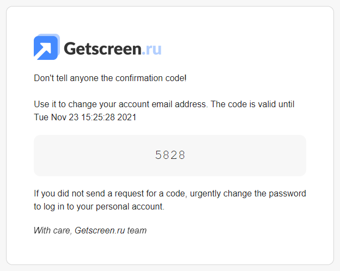Click the "With care, Getscreen.ru team" signature
Image resolution: width=340 pixels, height=271 pixels.
click(x=90, y=230)
